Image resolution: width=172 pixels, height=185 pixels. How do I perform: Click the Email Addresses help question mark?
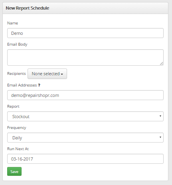click(x=39, y=85)
